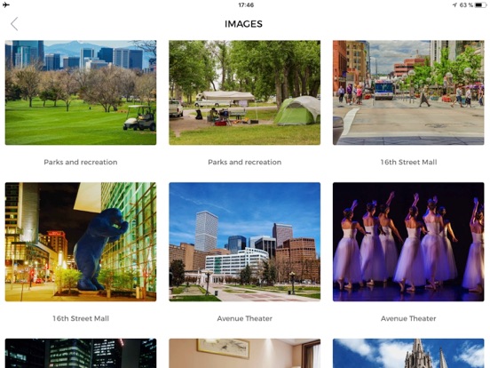Open the ballet dancers photo
This screenshot has width=490, height=368.
point(408,242)
